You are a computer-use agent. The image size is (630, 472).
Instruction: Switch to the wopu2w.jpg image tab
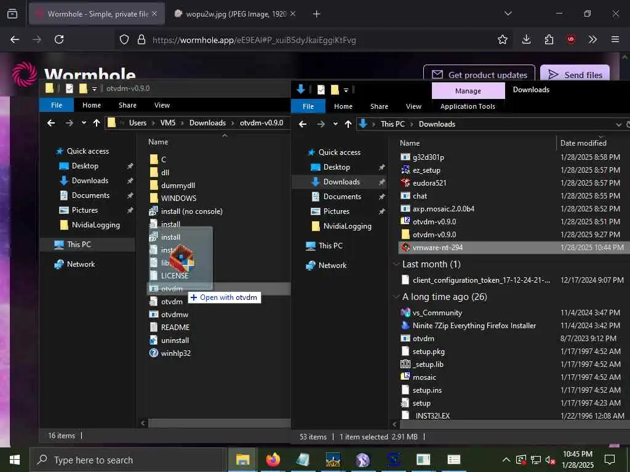[235, 14]
